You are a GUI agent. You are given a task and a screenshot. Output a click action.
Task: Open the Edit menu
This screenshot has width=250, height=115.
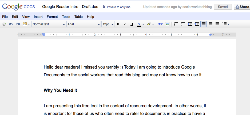15,17
